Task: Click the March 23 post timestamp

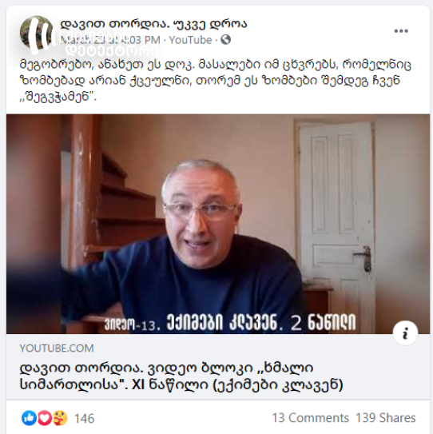Action: click(110, 40)
